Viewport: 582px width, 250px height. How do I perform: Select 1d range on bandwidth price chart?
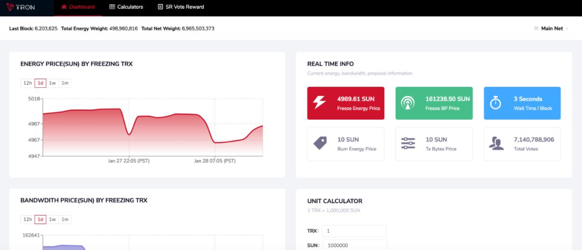40,220
